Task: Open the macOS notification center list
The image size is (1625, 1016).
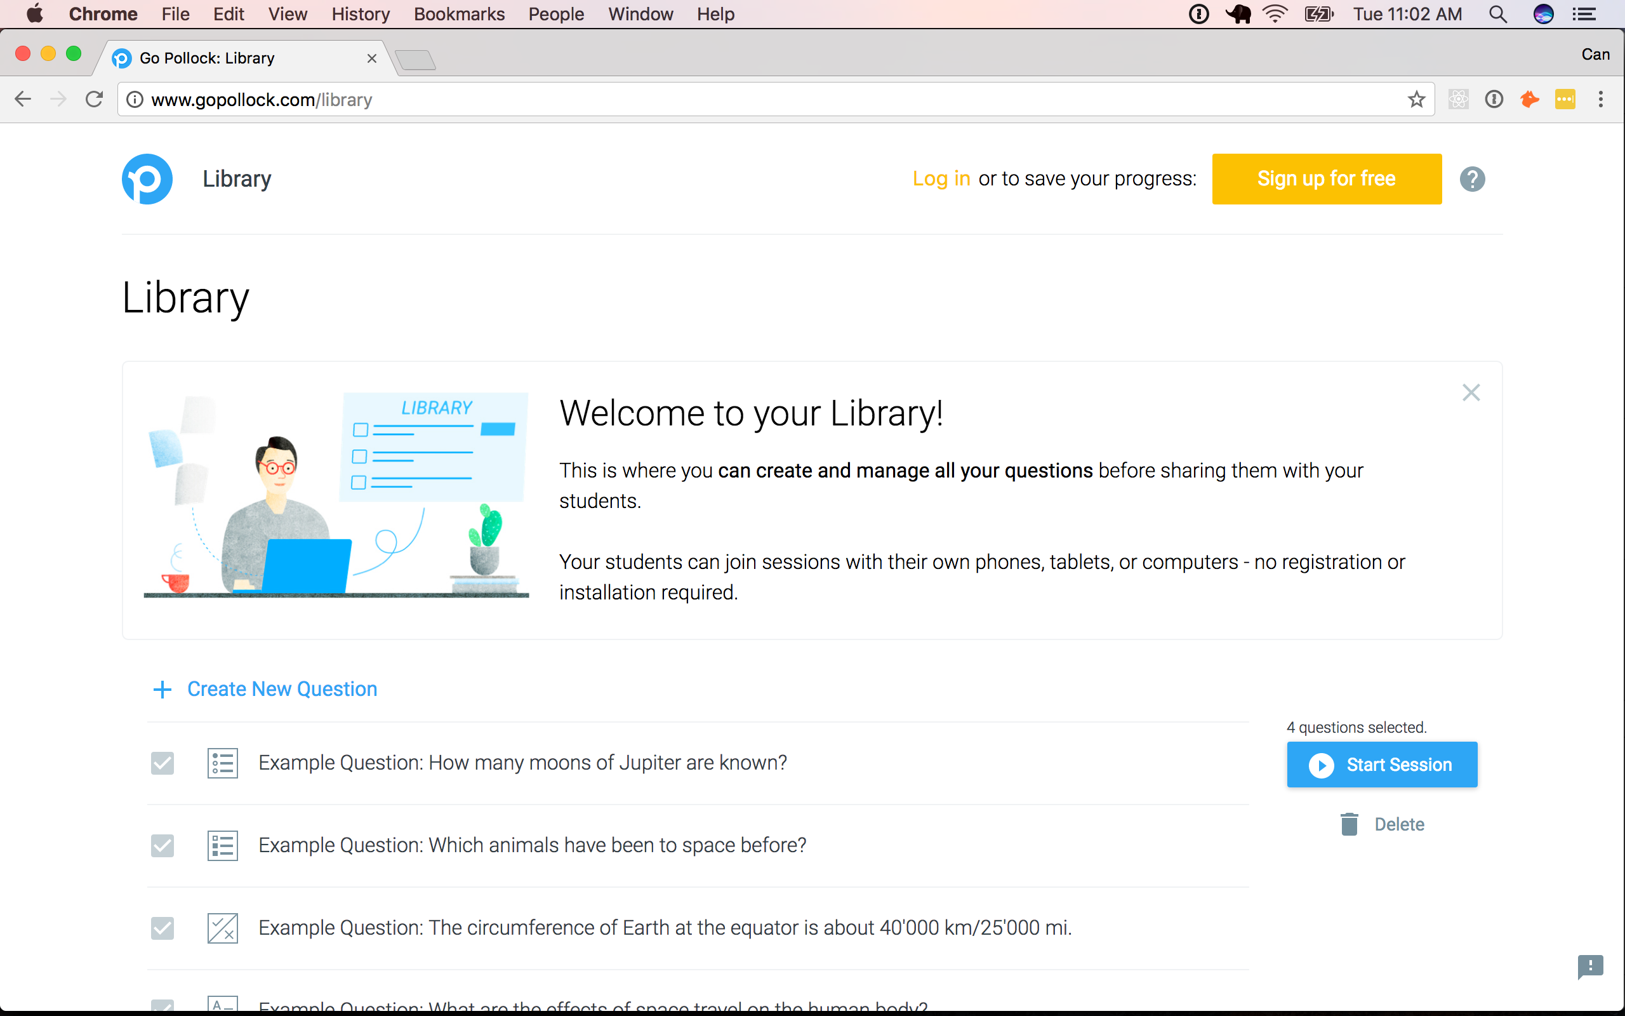Action: (1584, 14)
